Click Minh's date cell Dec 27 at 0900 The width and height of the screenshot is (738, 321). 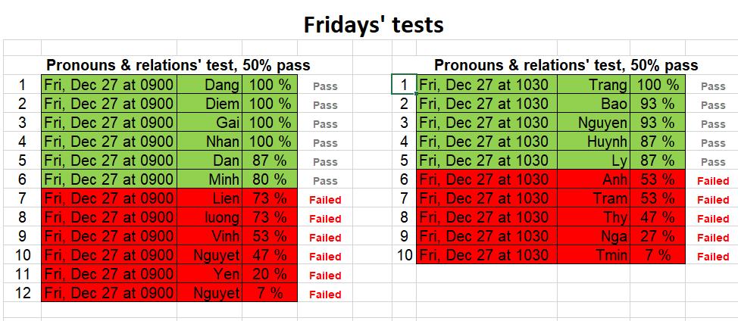(109, 179)
